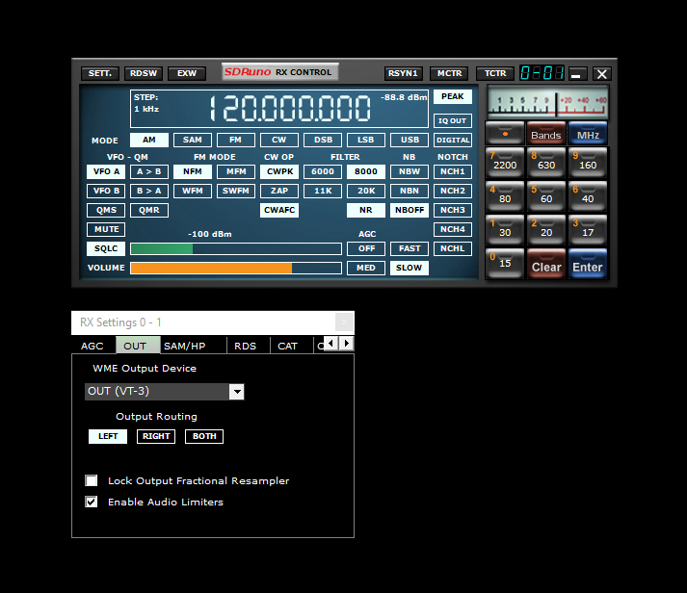Set AGC to FAST
This screenshot has width=687, height=593.
(x=410, y=248)
